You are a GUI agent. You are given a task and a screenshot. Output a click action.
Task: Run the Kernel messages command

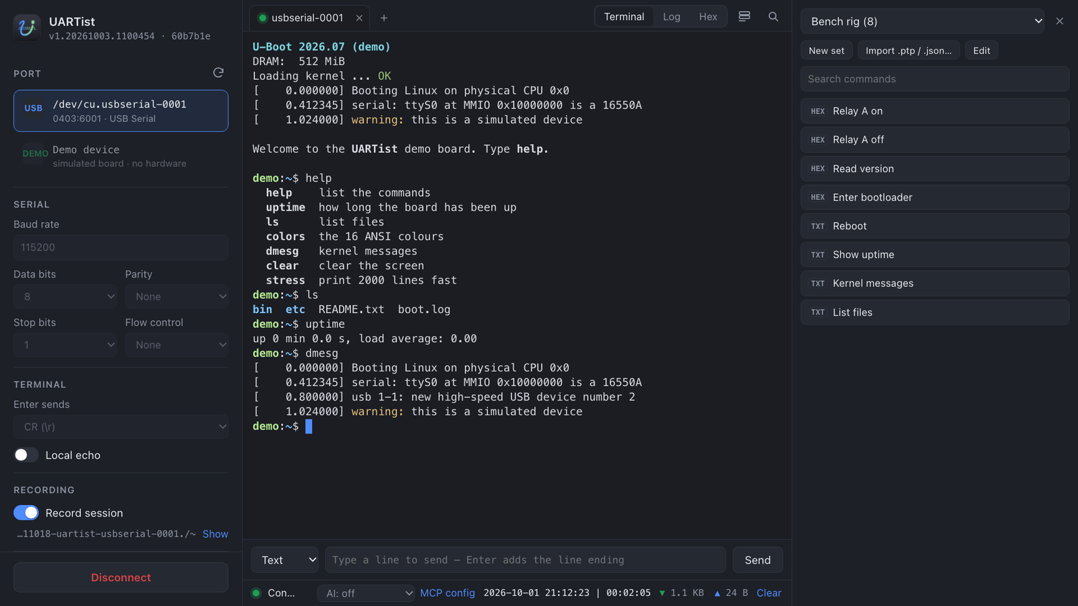click(x=934, y=283)
